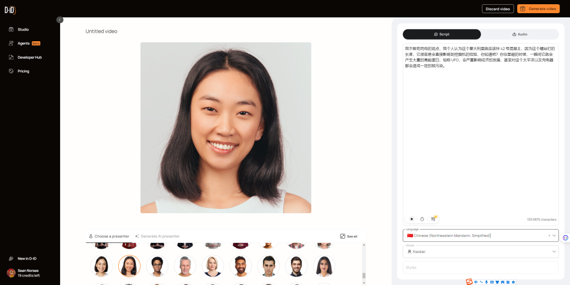The image size is (570, 285).
Task: Click the Pricing tag icon
Action: [x=11, y=71]
